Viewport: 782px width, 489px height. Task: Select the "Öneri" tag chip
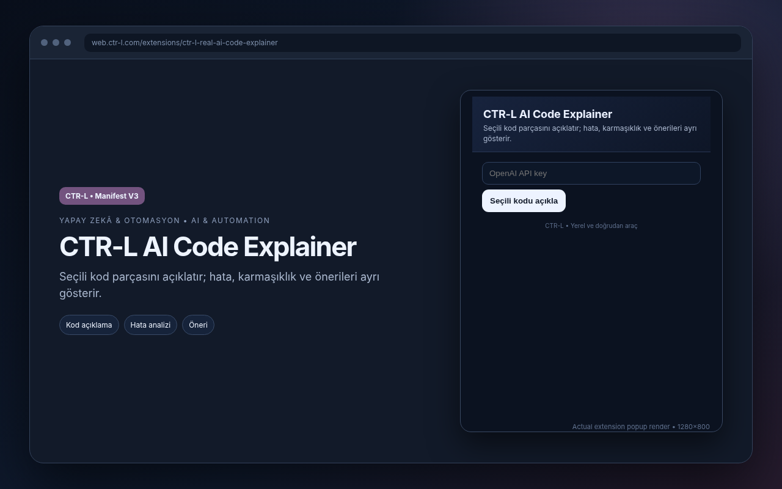tap(198, 325)
